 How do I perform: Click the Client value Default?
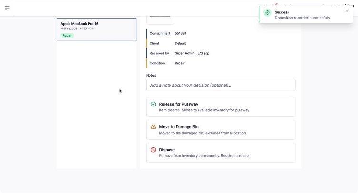tap(180, 43)
